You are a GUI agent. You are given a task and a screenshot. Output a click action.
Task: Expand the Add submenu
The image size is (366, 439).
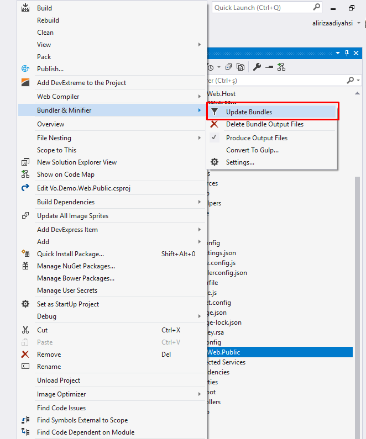click(x=200, y=242)
